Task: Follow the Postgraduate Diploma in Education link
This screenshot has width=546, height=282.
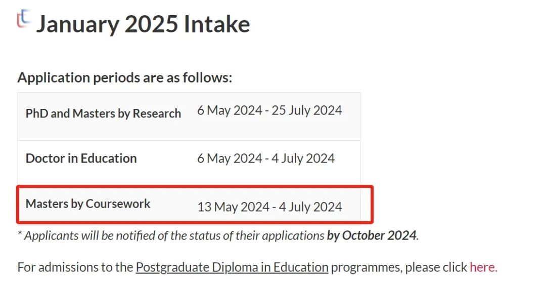Action: click(x=232, y=268)
